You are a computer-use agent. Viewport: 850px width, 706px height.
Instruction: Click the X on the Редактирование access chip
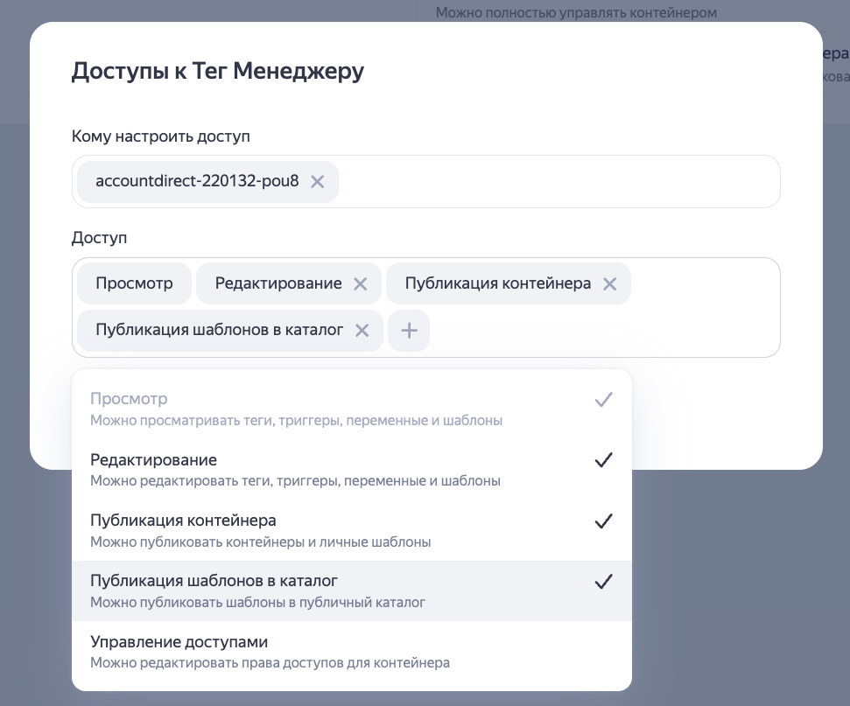(x=360, y=283)
